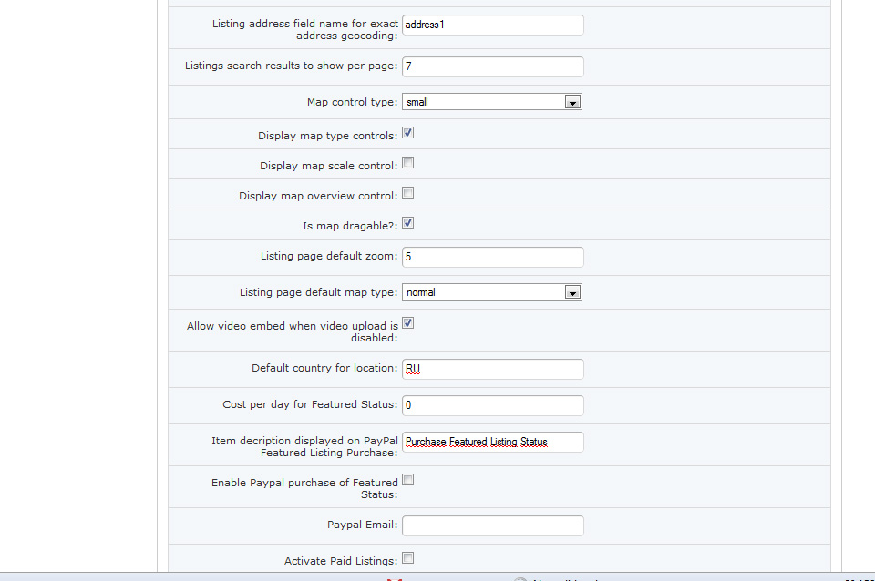Click the 'Listing page default zoom:' label
The width and height of the screenshot is (875, 581).
[x=329, y=257]
